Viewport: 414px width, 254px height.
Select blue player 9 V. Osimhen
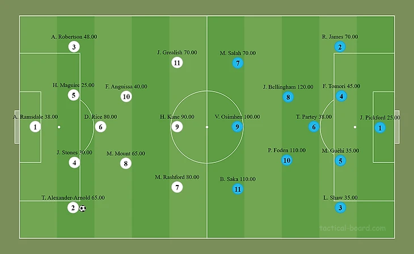238,127
